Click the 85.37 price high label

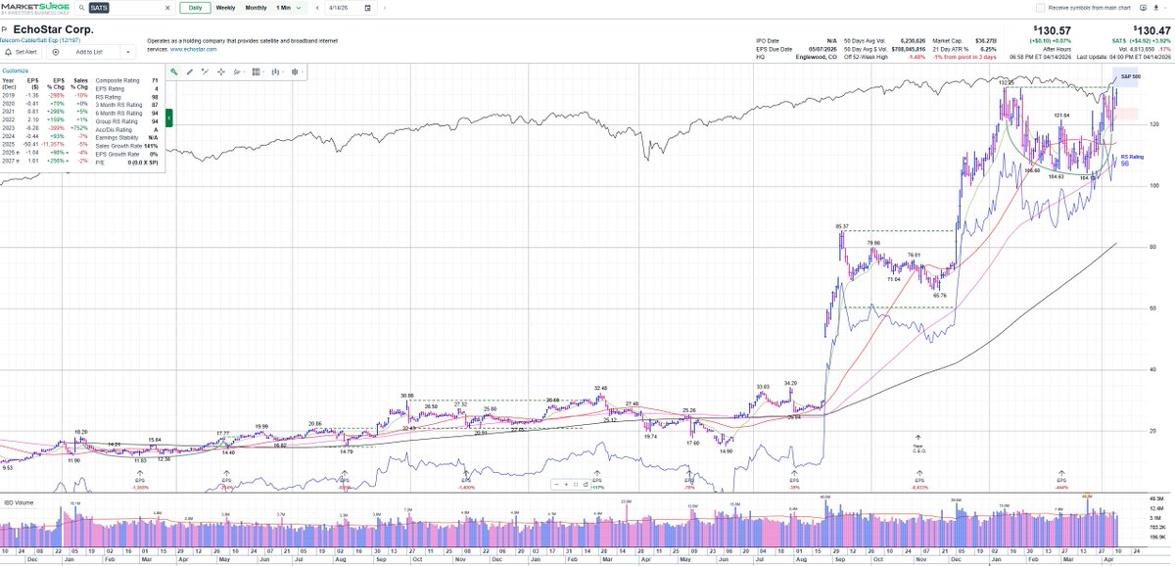[x=840, y=225]
